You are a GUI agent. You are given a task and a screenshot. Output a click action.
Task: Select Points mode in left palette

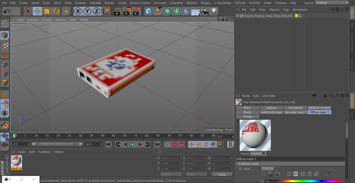point(5,64)
